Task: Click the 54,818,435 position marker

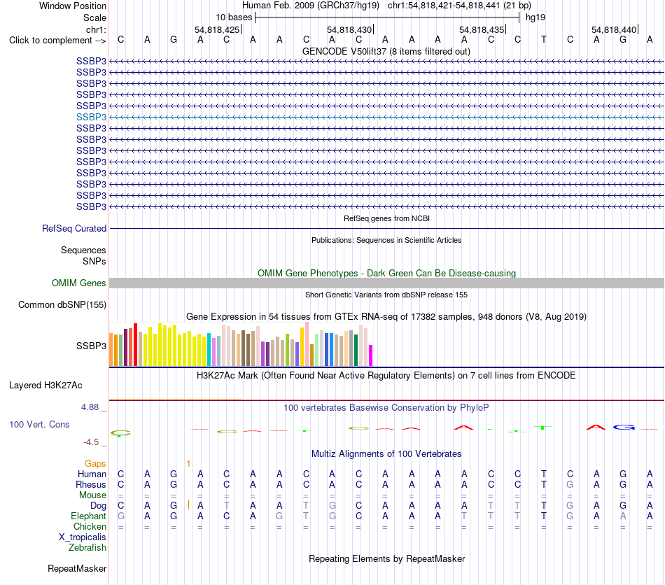Action: pos(482,29)
